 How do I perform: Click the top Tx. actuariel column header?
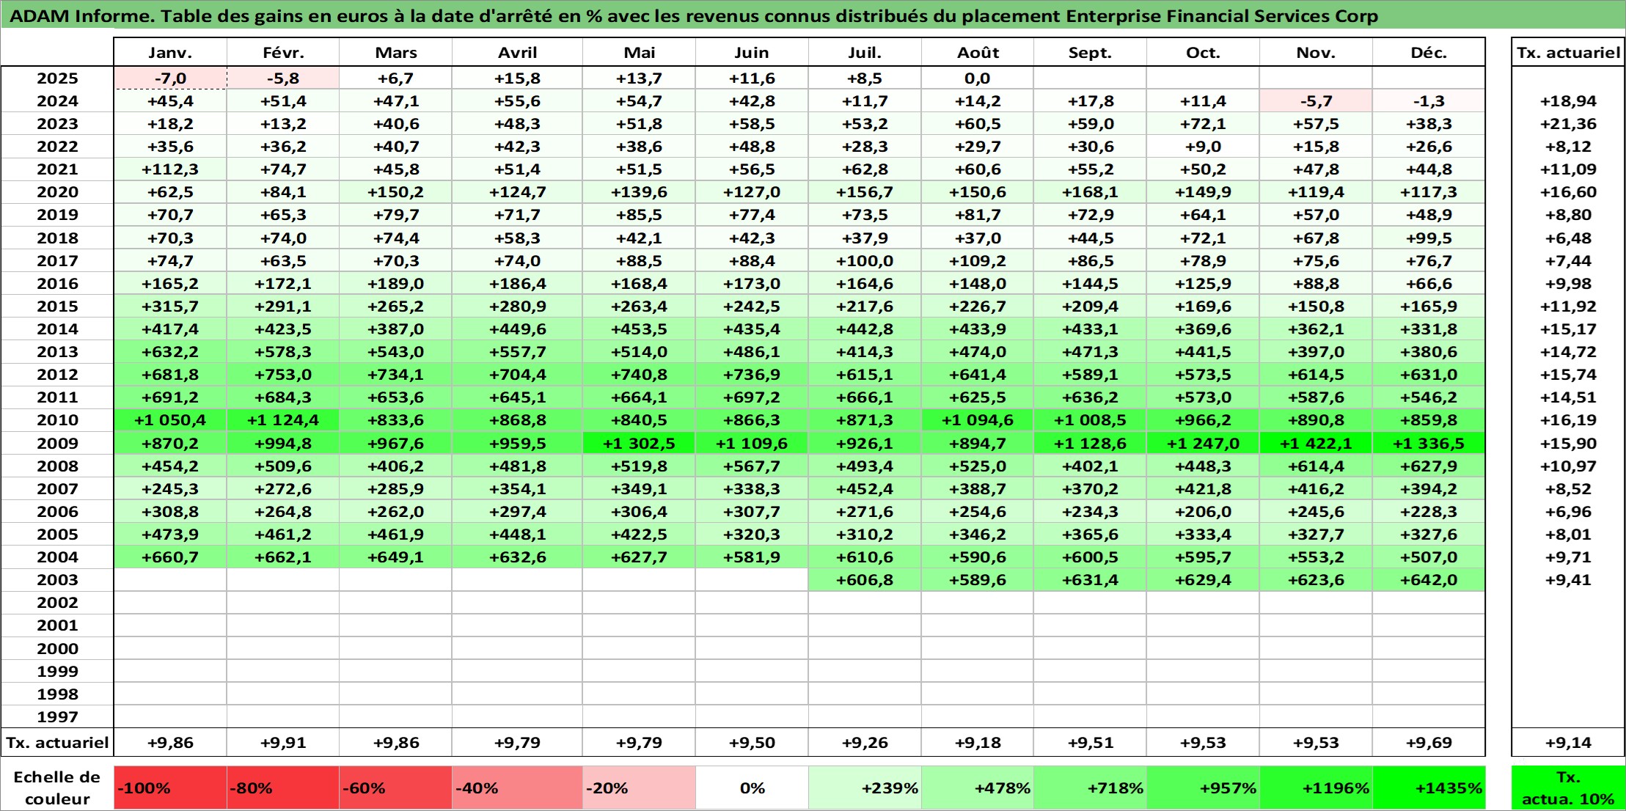pyautogui.click(x=1568, y=53)
